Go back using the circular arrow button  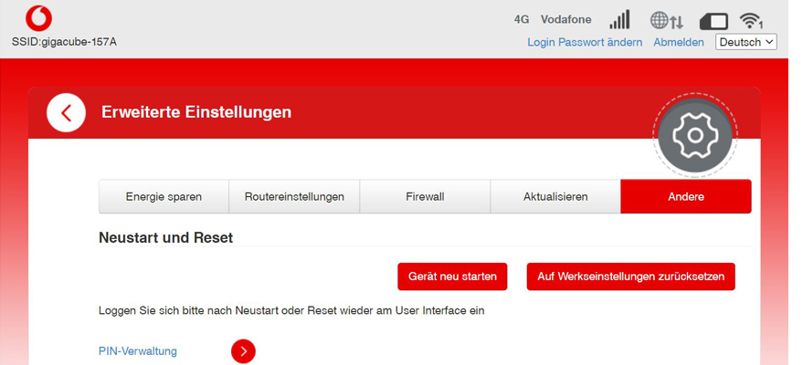click(66, 113)
